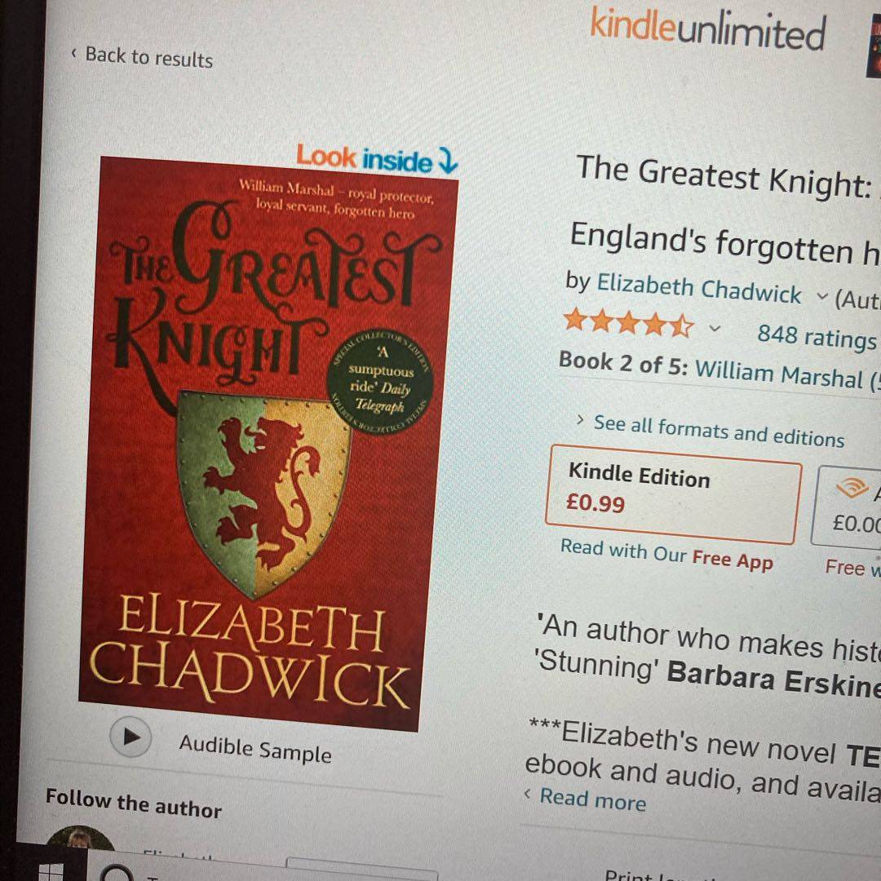Expand the ratings breakdown chevron
This screenshot has height=881, width=881.
[x=714, y=328]
